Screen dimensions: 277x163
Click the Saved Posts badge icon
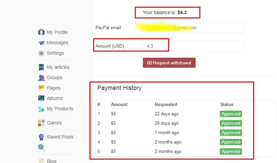click(x=41, y=137)
